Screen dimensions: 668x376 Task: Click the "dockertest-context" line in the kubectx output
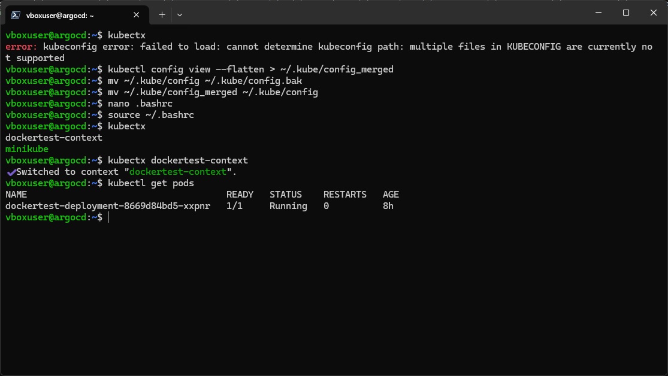(x=54, y=138)
